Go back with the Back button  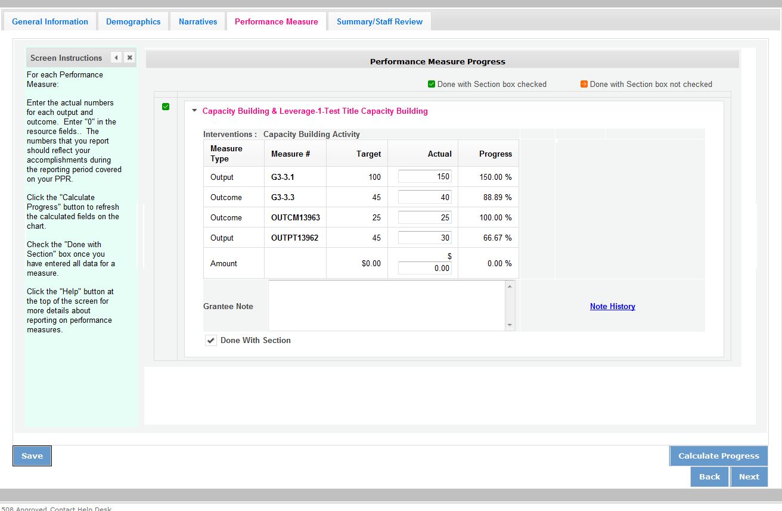point(709,476)
